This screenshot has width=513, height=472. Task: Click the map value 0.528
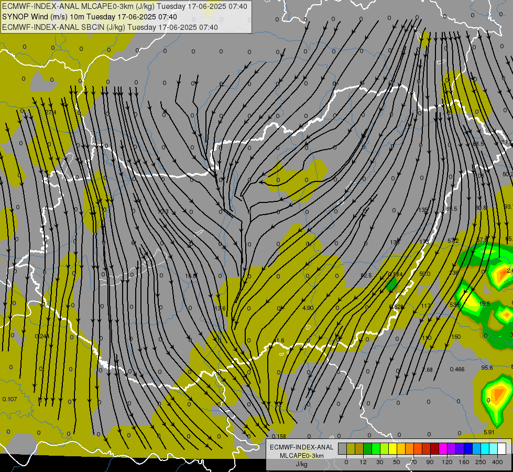[396, 307]
